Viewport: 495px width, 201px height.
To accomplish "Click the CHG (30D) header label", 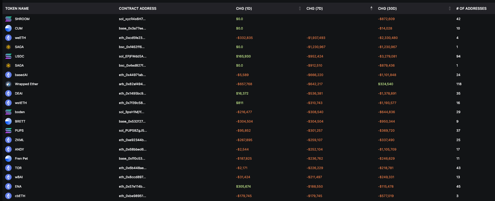I will click(387, 9).
